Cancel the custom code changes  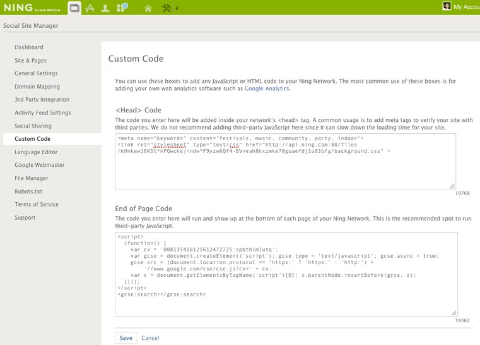click(x=150, y=338)
